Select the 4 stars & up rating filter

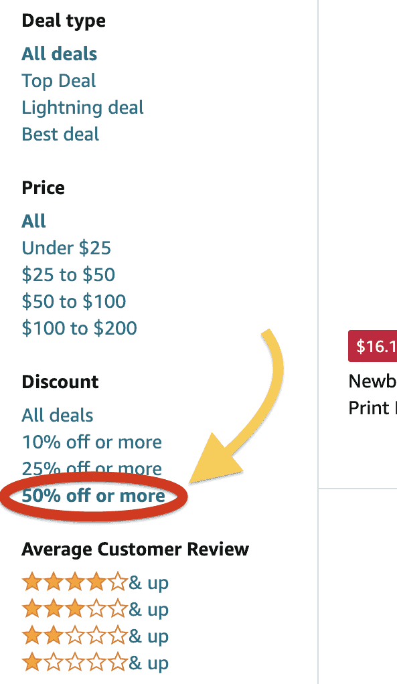click(x=95, y=582)
